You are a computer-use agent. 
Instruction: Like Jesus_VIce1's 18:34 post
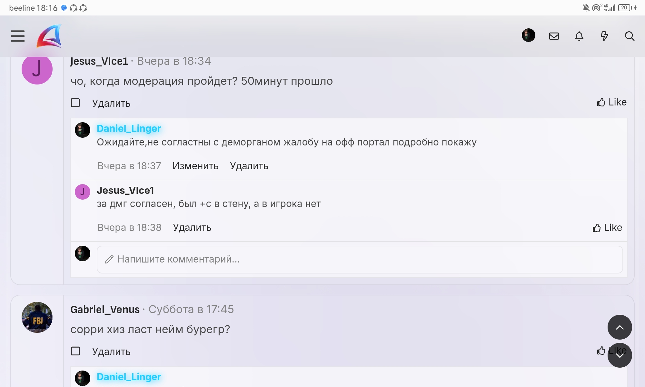coord(611,102)
